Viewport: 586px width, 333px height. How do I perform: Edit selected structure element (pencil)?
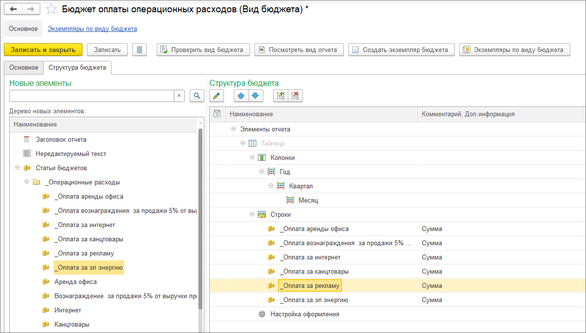217,96
